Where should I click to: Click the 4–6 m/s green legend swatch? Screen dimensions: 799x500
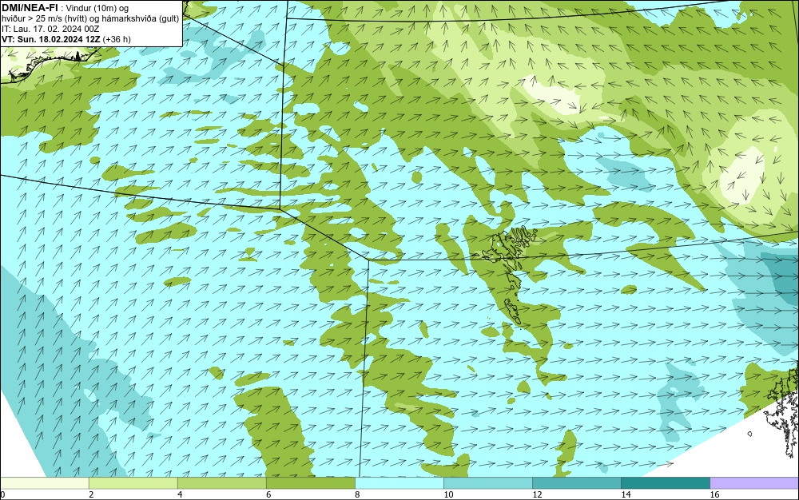(221, 482)
